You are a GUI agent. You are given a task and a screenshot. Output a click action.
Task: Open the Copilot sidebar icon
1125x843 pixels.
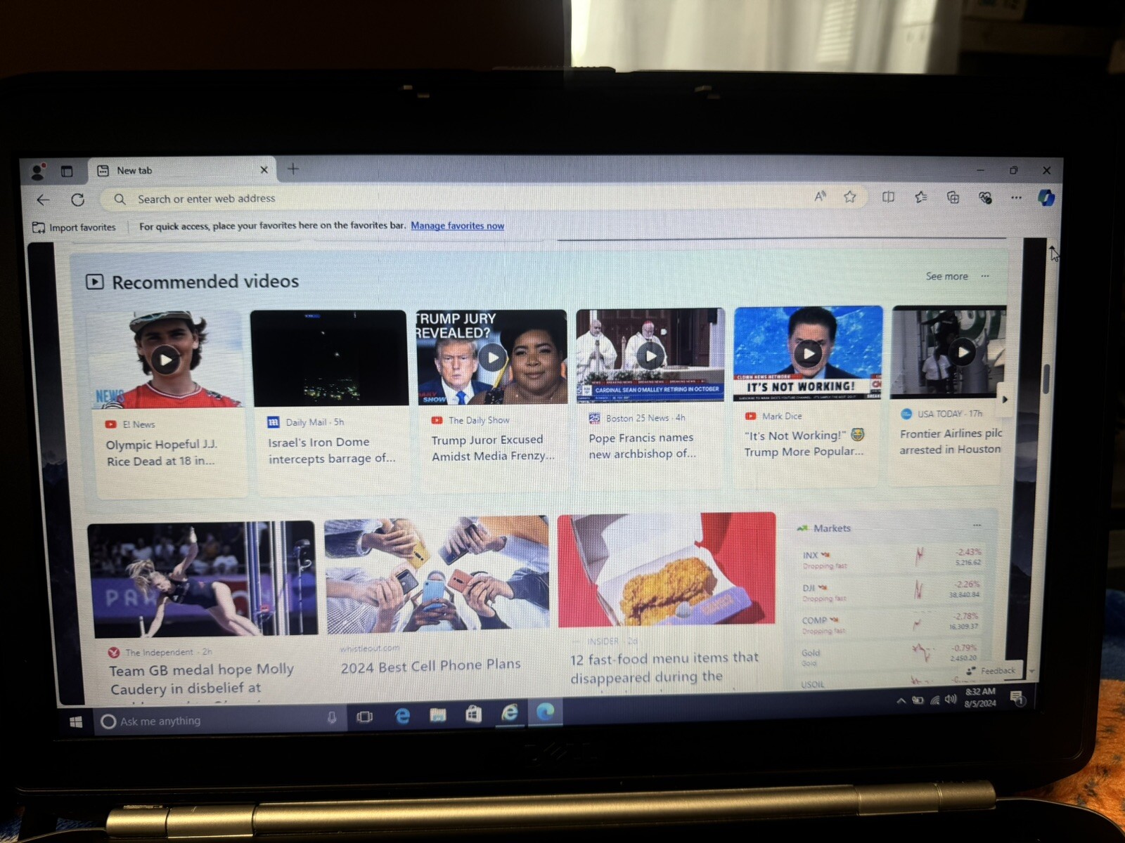(1046, 198)
